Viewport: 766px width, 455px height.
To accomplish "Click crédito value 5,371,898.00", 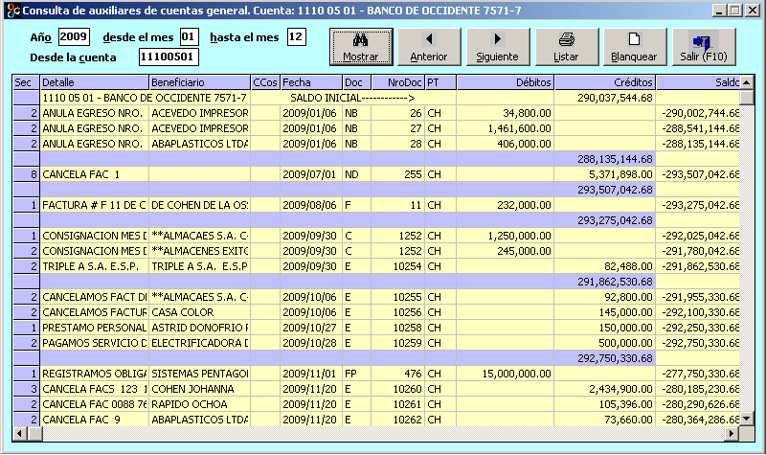I will 620,174.
